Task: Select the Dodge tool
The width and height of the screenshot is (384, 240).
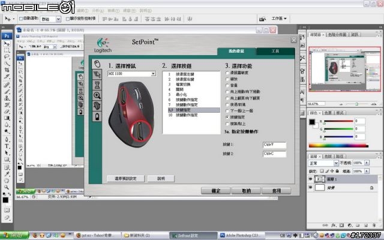Action: click(x=7, y=131)
